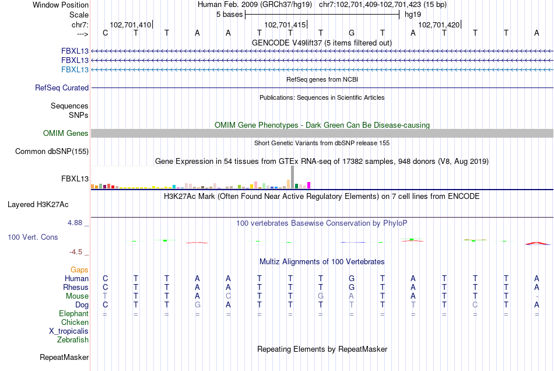Click the gray G in the Dog row
Image resolution: width=554 pixels, height=371 pixels.
[198, 305]
